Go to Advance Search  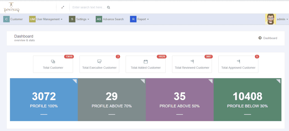click(110, 19)
